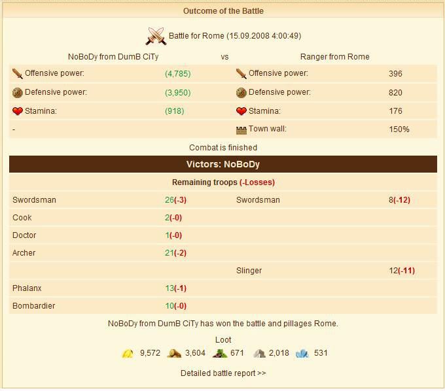Screen dimensions: 445x391
Task: Select the wood loot icon
Action: click(173, 354)
